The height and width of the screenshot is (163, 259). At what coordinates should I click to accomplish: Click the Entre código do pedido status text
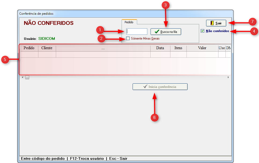[43, 158]
